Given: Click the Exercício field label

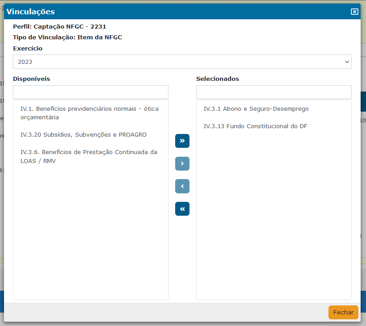Looking at the screenshot, I should click(x=28, y=48).
